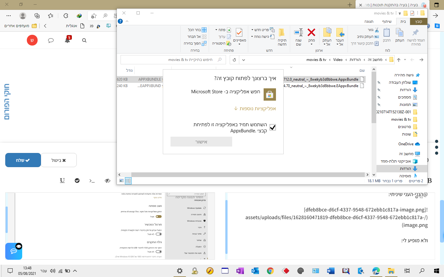Show hidden system tray icons chevron
Image resolution: width=444 pixels, height=277 pixels.
pos(75,271)
